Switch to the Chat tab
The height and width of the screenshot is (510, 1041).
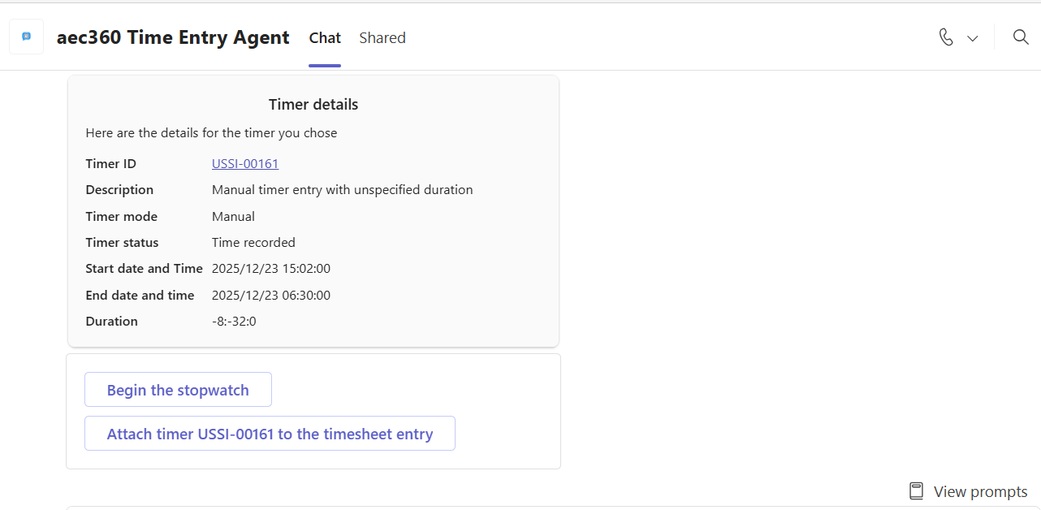click(x=325, y=38)
